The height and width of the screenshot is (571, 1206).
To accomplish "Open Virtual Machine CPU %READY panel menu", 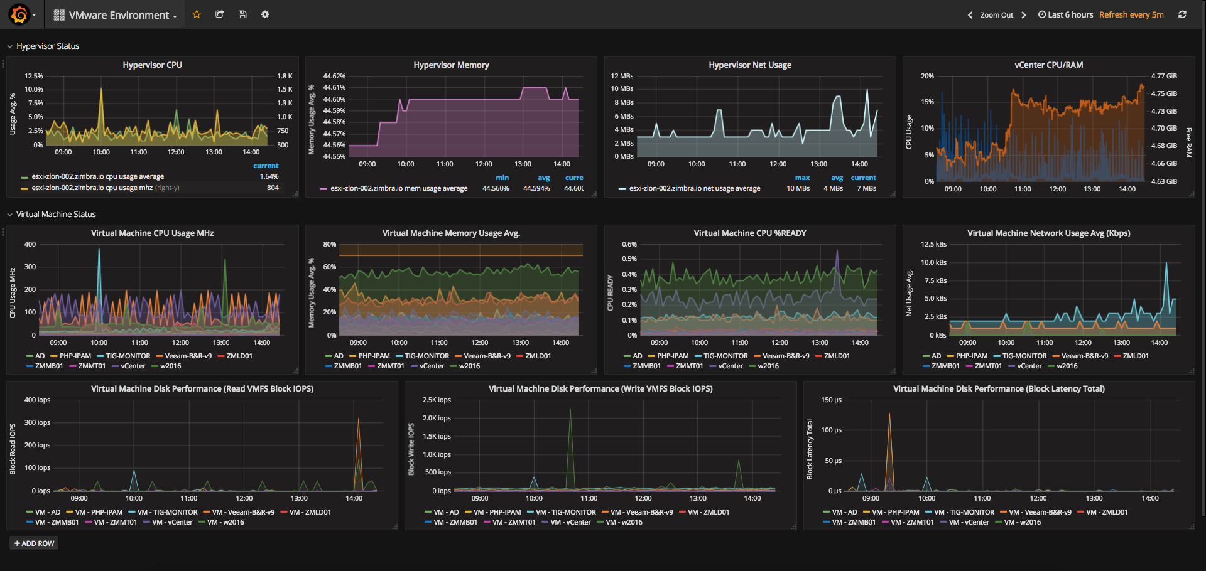I will 750,233.
